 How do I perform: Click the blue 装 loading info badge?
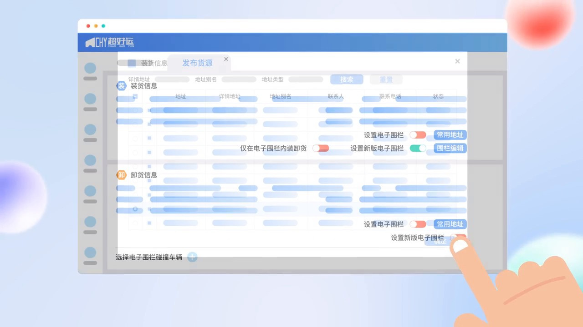[121, 86]
